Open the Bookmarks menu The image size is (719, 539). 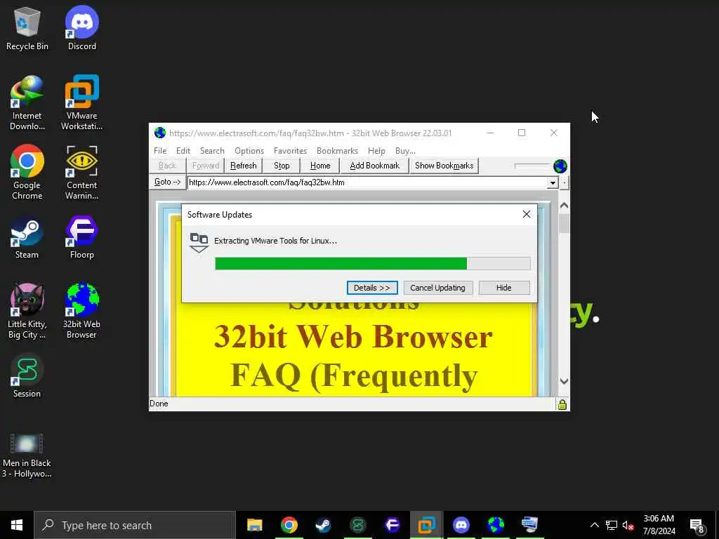pyautogui.click(x=337, y=151)
